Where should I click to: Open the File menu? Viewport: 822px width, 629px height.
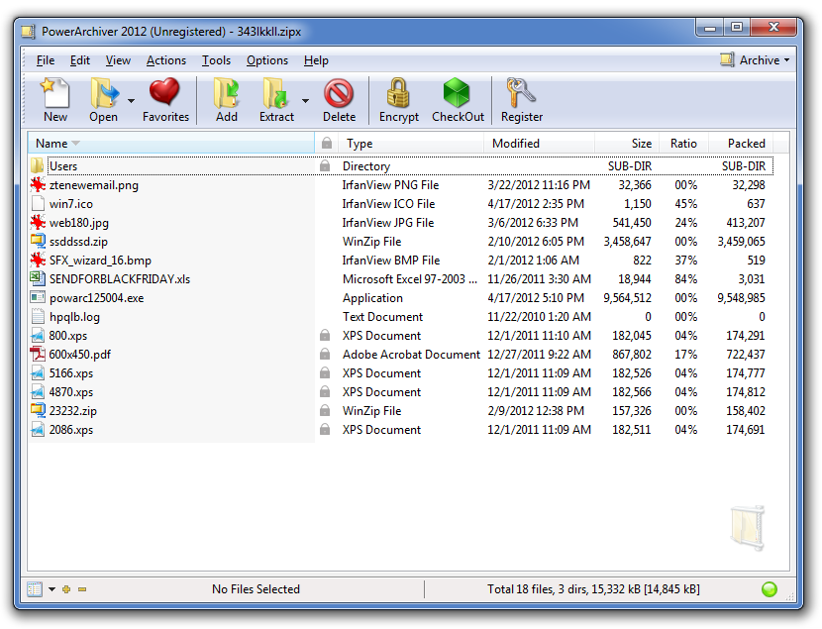46,60
